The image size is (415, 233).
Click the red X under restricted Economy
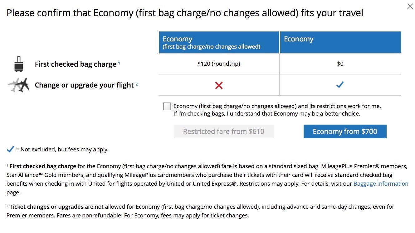[219, 85]
